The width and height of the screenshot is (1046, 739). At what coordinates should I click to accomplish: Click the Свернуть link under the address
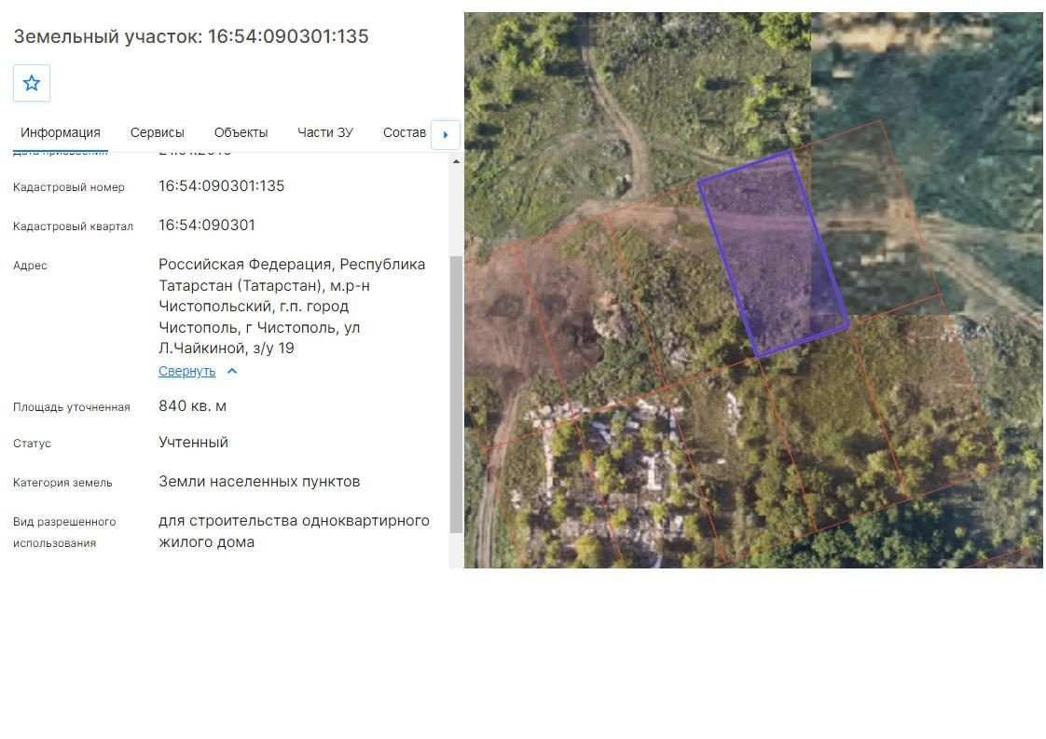[x=186, y=372]
